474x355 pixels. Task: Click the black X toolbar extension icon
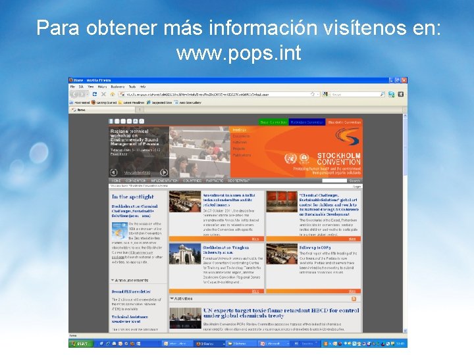click(401, 94)
